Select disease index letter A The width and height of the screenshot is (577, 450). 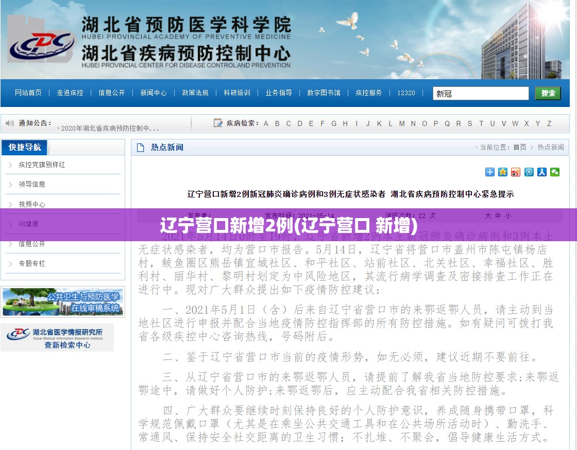pyautogui.click(x=266, y=124)
